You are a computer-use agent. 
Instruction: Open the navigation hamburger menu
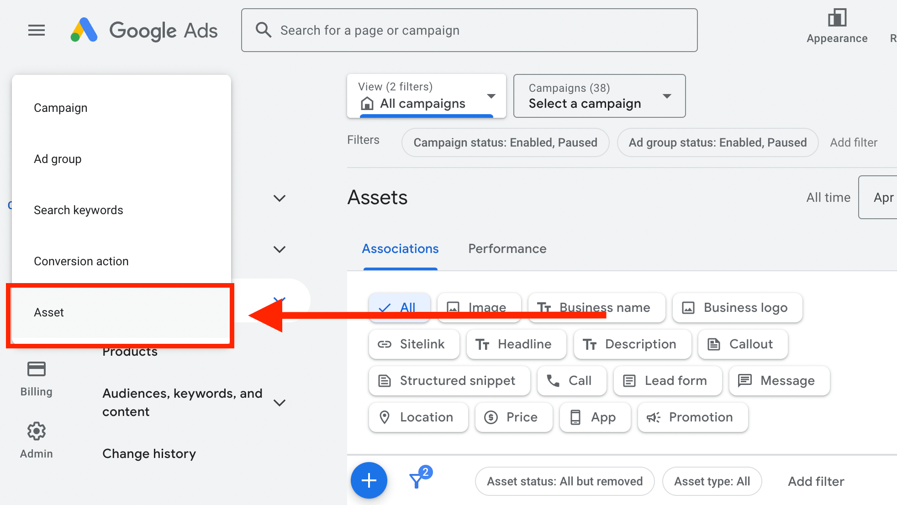[x=37, y=30]
